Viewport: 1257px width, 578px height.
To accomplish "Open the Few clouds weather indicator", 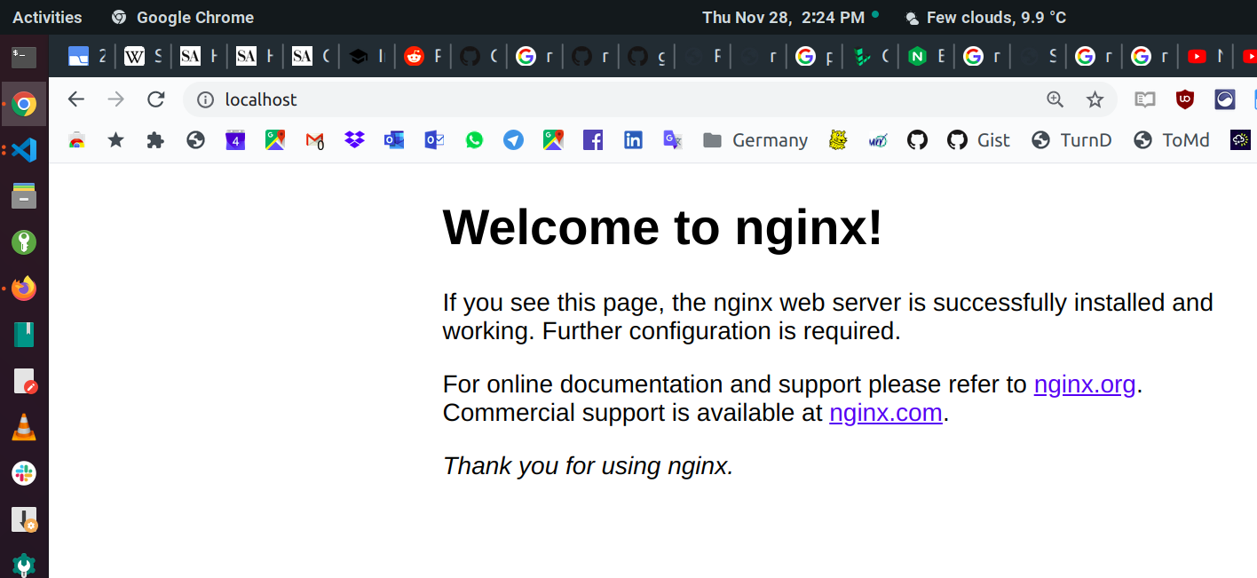I will click(x=985, y=17).
